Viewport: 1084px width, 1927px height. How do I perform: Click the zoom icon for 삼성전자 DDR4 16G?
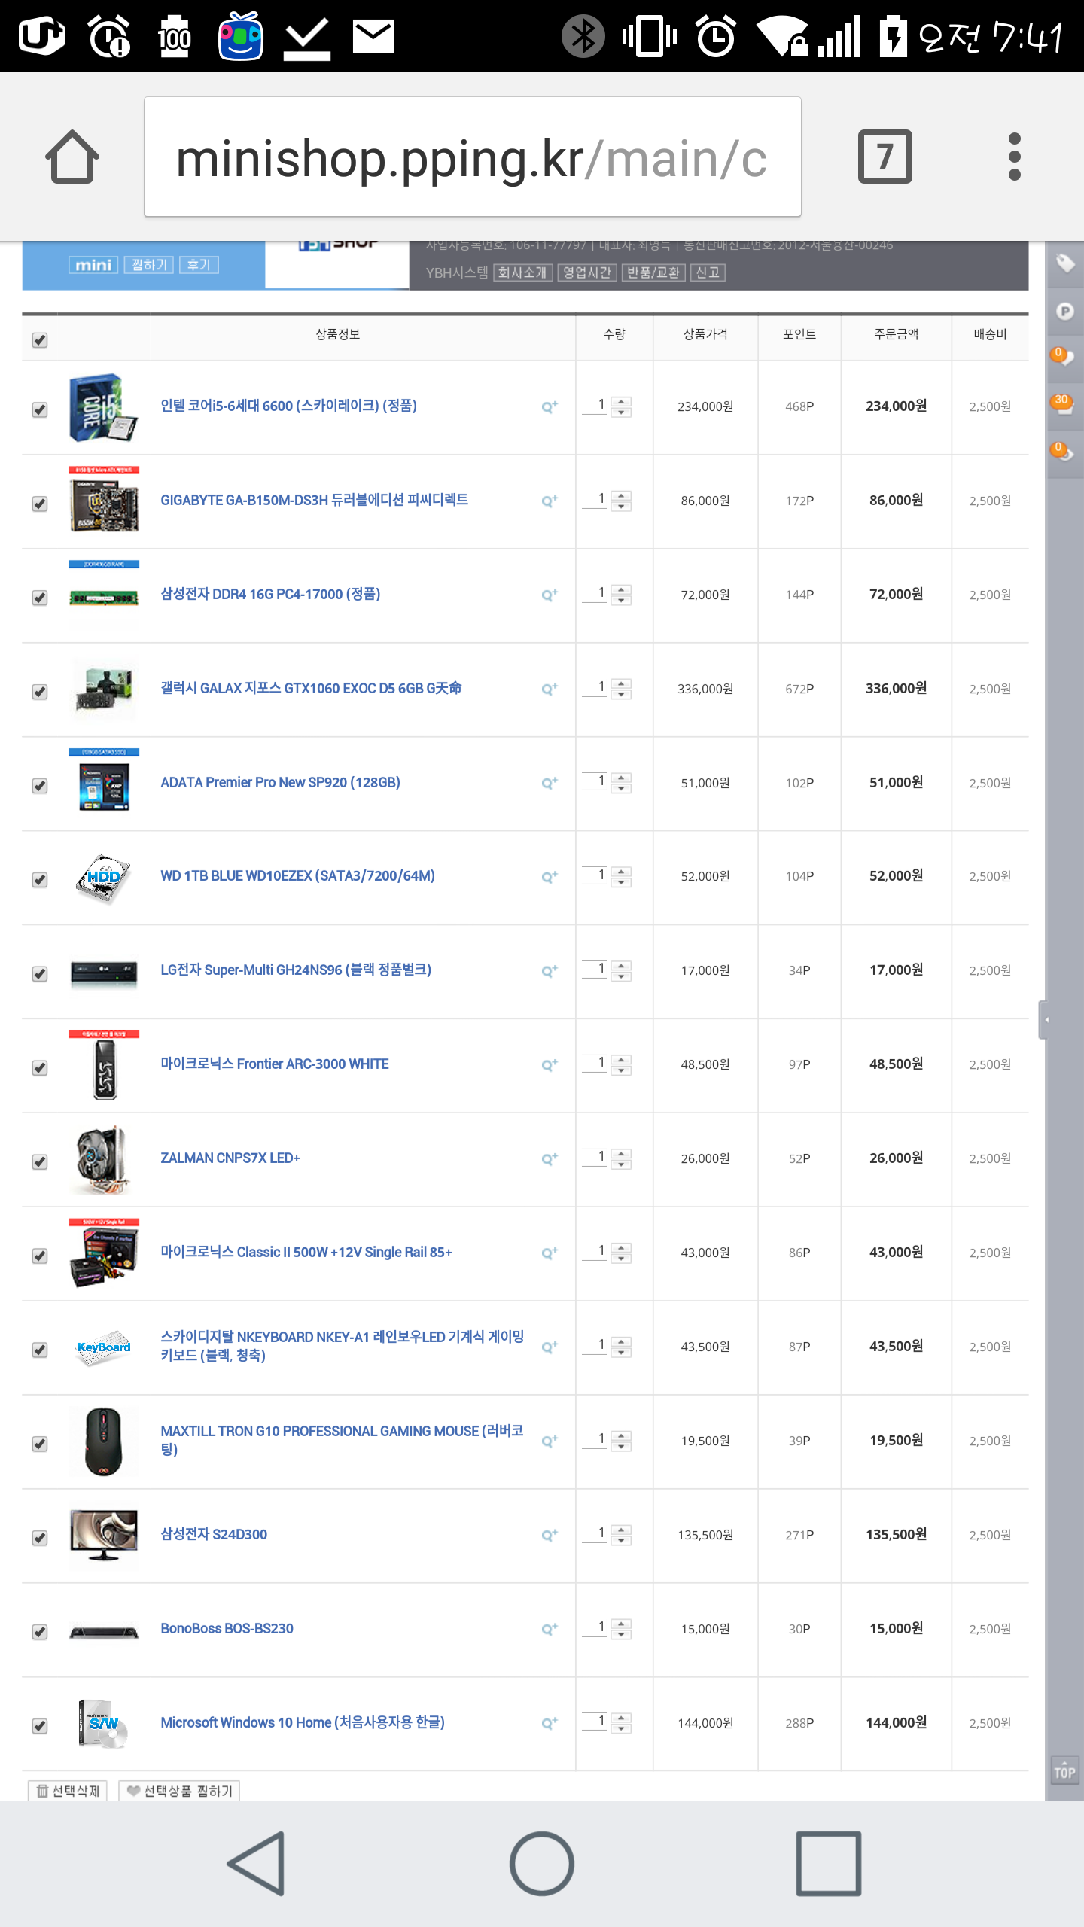(x=550, y=595)
